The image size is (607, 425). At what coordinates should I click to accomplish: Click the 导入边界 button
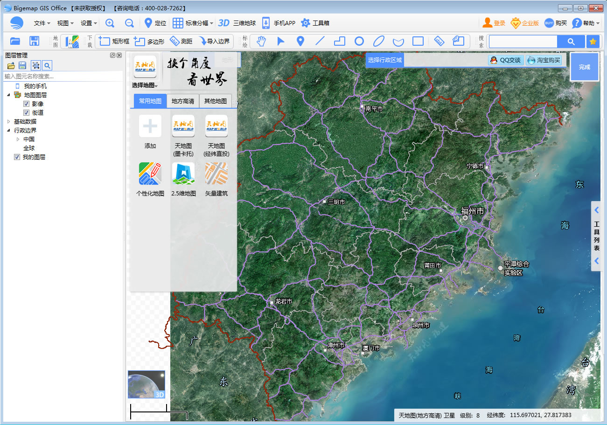pos(215,42)
